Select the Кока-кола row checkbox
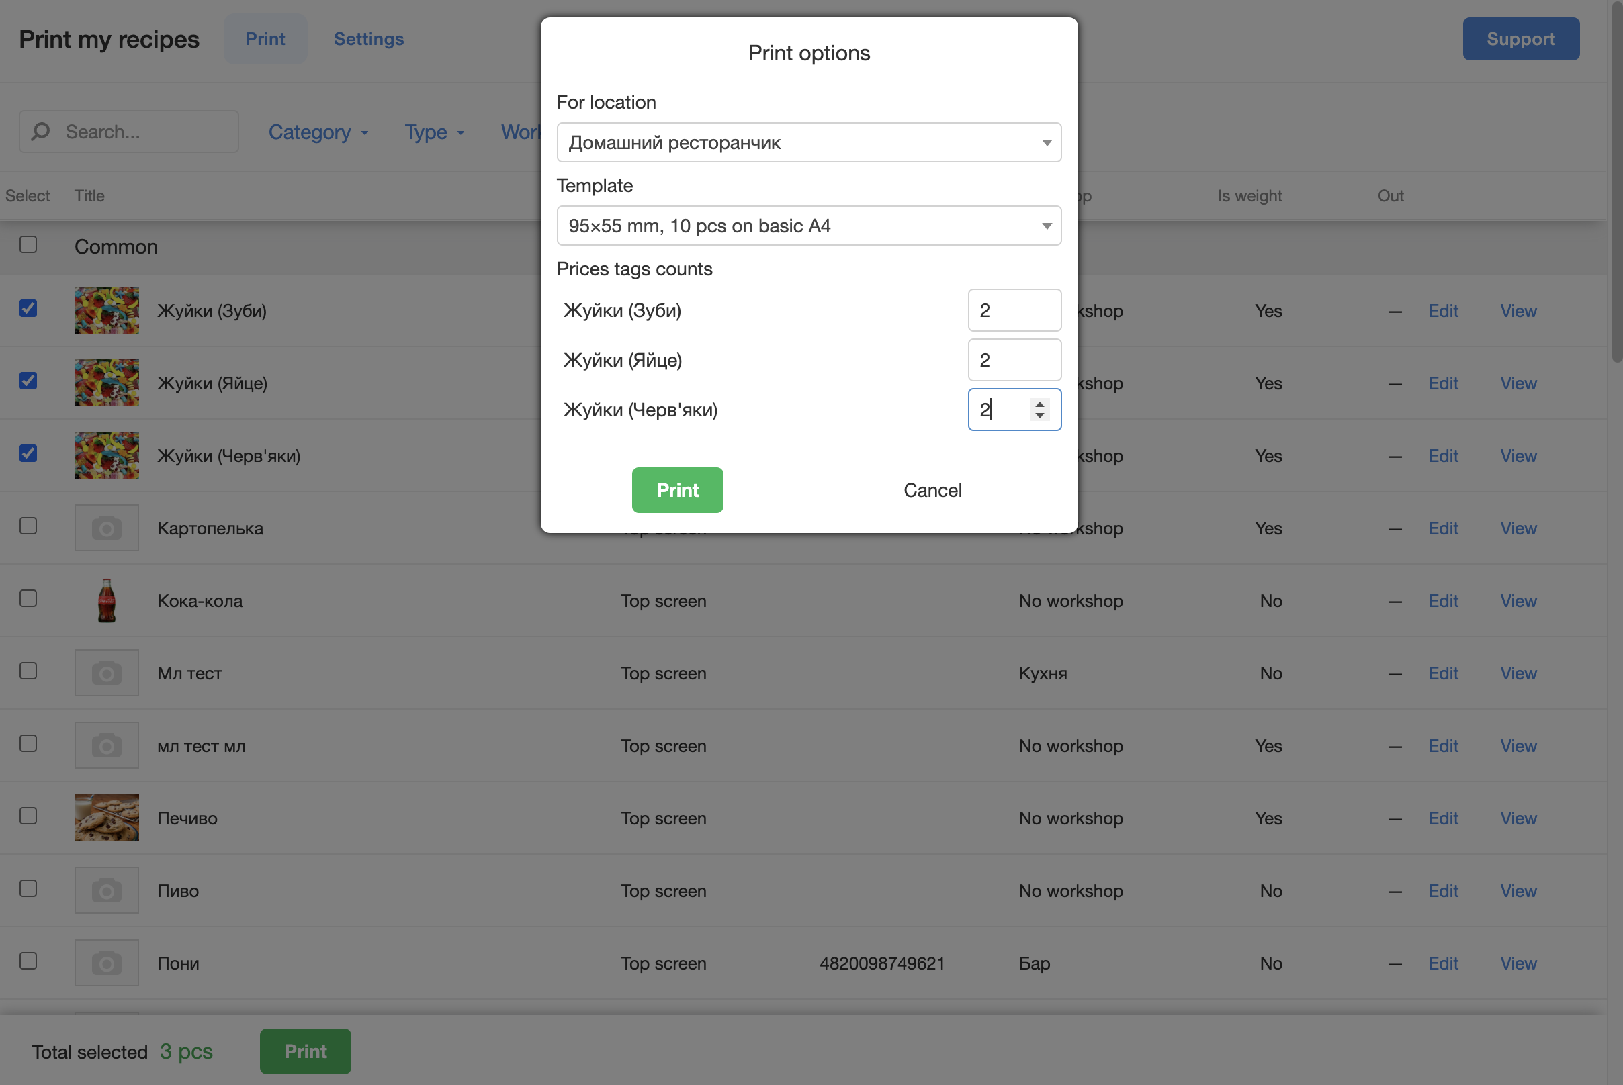Image resolution: width=1623 pixels, height=1085 pixels. (x=28, y=598)
